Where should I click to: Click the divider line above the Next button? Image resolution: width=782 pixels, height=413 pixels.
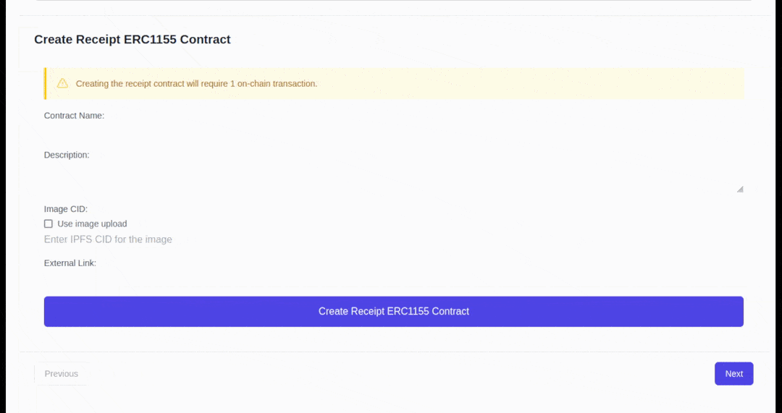pos(391,352)
